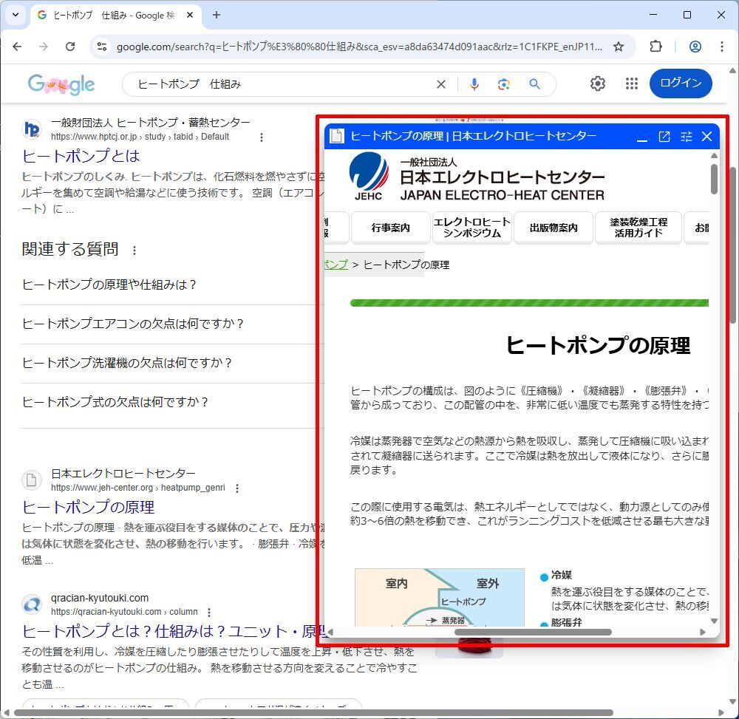739x719 pixels.
Task: Open the 出版物案内 menu item
Action: [x=554, y=228]
